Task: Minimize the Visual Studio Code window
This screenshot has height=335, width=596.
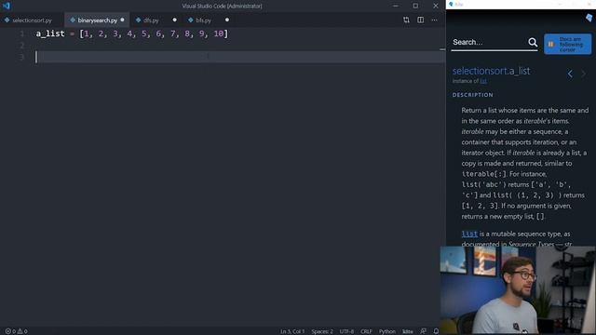Action: click(x=395, y=6)
